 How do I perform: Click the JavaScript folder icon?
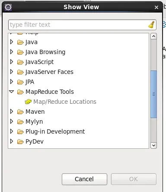coord(20,62)
